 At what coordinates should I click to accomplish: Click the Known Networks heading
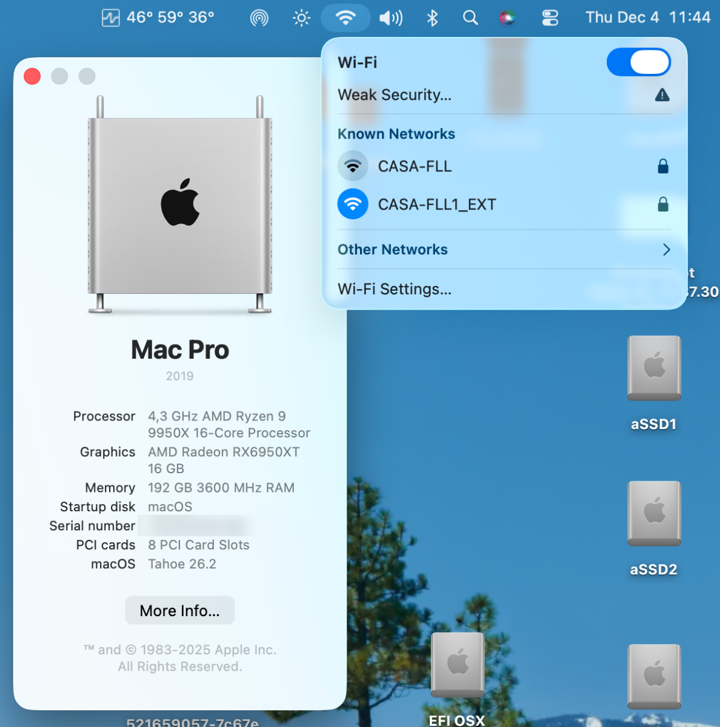pyautogui.click(x=396, y=134)
